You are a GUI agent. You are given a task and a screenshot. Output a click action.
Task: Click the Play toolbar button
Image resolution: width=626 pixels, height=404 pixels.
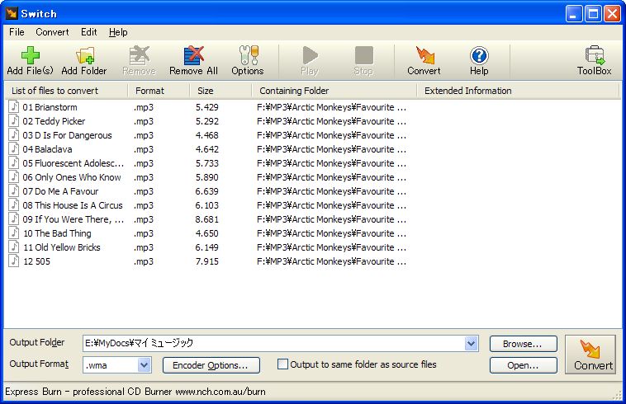pos(310,60)
